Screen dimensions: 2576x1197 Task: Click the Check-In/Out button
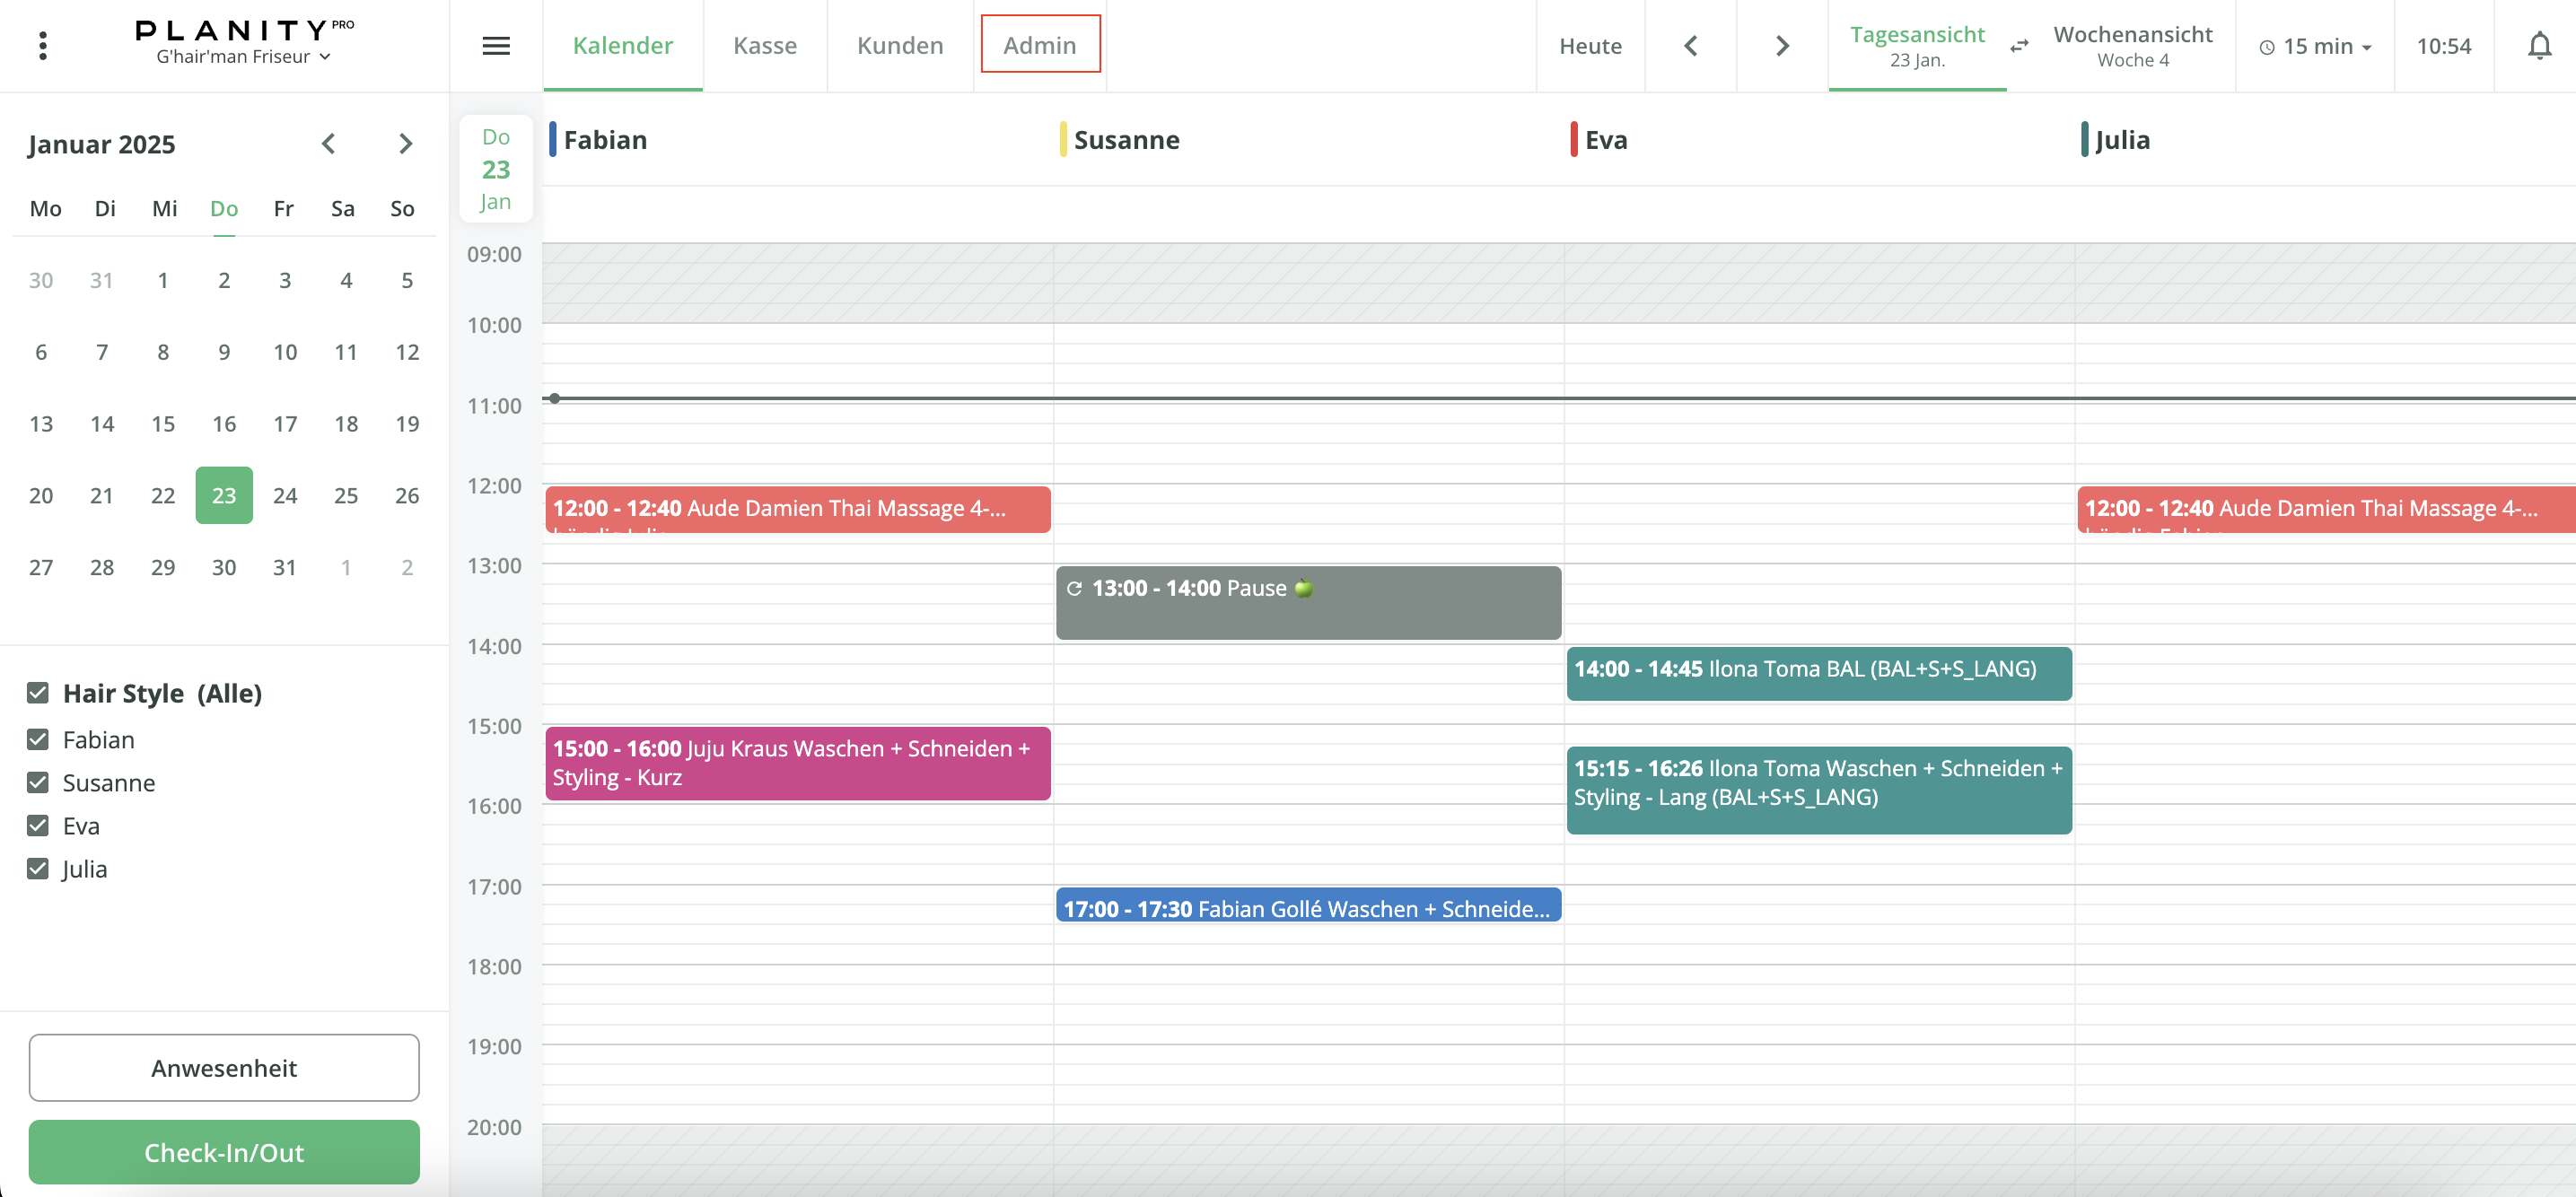click(224, 1151)
